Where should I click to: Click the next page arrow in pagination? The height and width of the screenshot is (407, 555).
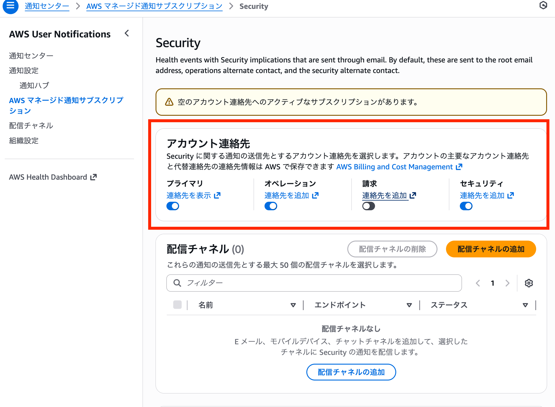507,283
